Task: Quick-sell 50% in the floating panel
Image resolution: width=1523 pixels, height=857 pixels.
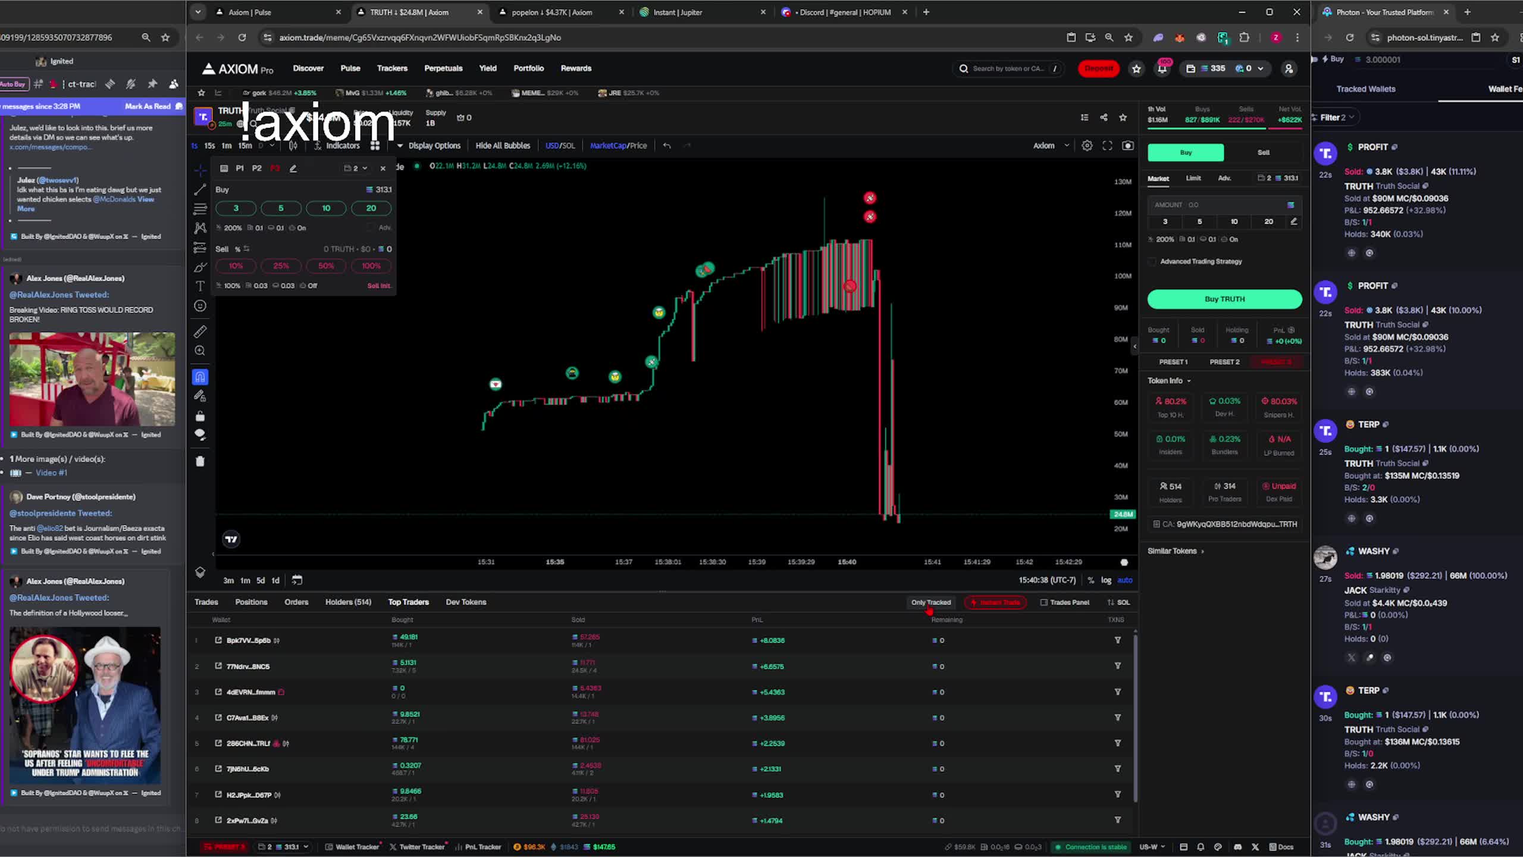Action: point(326,266)
